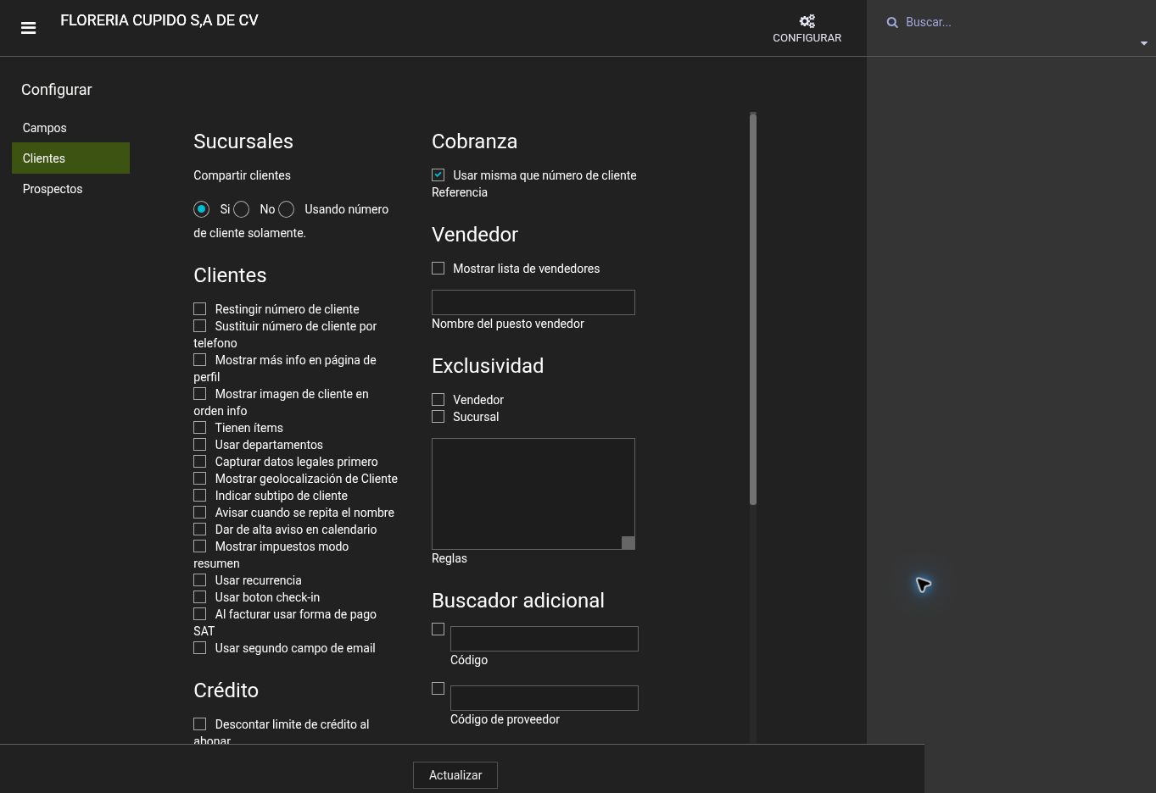Select the Si radio button
The image size is (1156, 793).
[201, 209]
